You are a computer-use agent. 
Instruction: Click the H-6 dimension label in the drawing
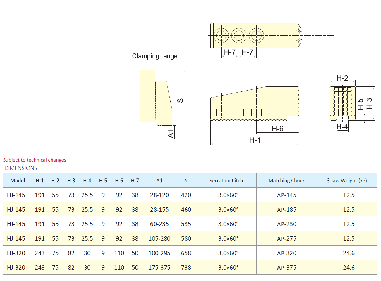click(x=277, y=129)
